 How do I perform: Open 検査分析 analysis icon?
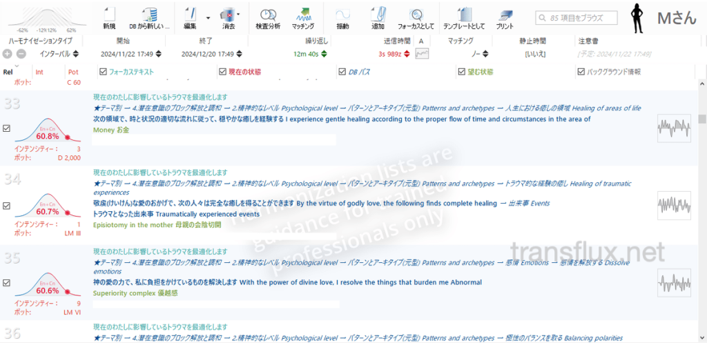(x=268, y=14)
